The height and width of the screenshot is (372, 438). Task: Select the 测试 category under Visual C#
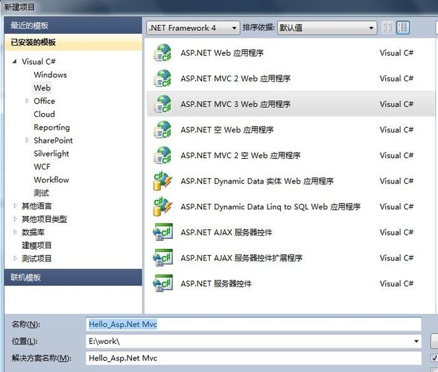pyautogui.click(x=41, y=192)
